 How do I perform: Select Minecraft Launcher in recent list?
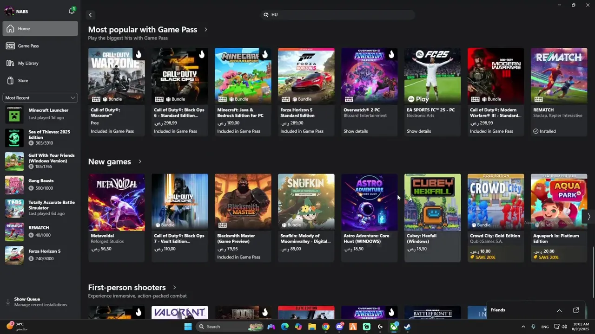pyautogui.click(x=40, y=114)
